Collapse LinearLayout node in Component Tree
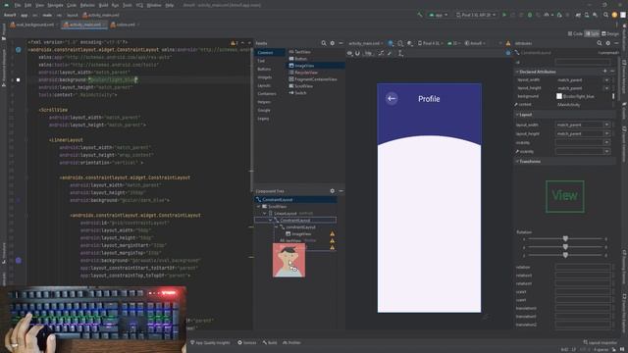This screenshot has height=353, width=628. [264, 214]
